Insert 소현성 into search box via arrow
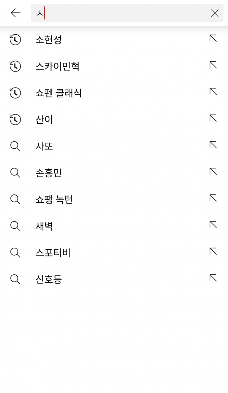 [x=213, y=38]
